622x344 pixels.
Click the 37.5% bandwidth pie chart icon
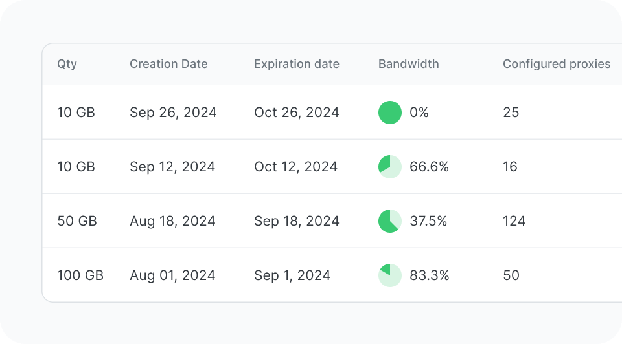(x=390, y=221)
